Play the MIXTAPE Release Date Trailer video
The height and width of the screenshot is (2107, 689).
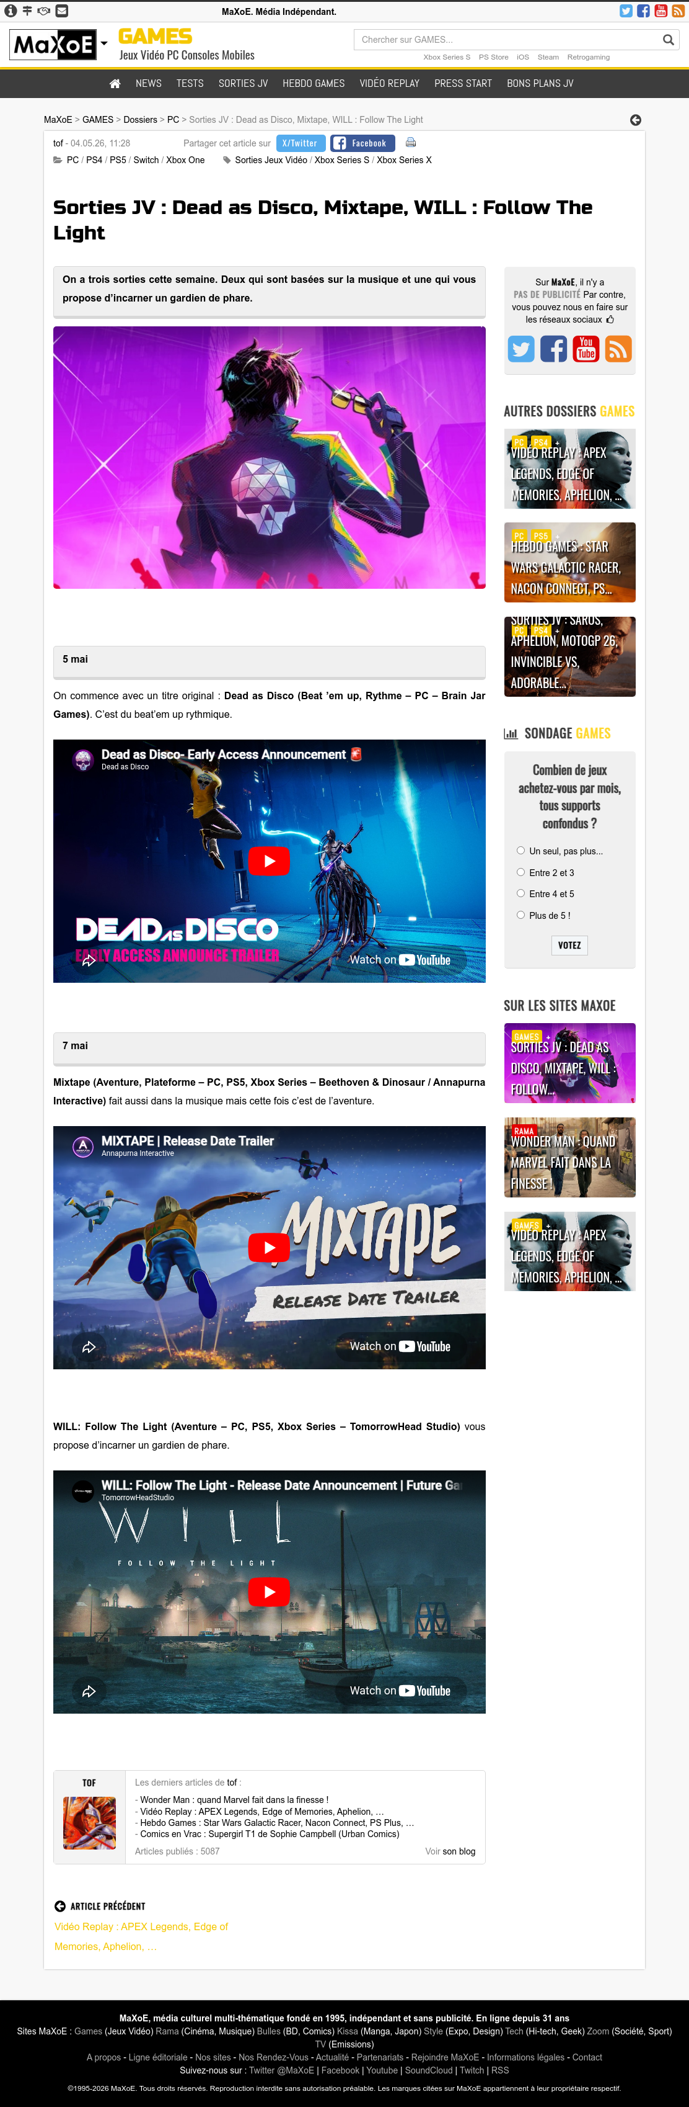click(x=269, y=1247)
